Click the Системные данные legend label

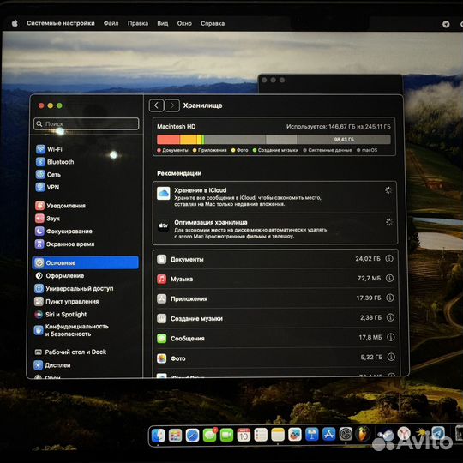click(330, 150)
